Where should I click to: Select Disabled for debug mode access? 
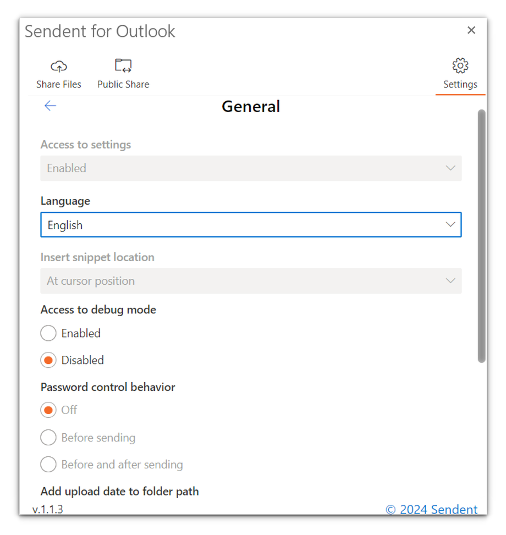click(x=48, y=360)
